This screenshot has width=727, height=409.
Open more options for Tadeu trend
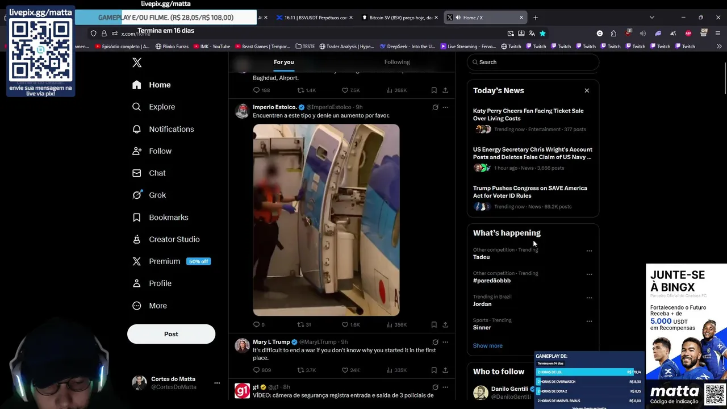(x=589, y=251)
